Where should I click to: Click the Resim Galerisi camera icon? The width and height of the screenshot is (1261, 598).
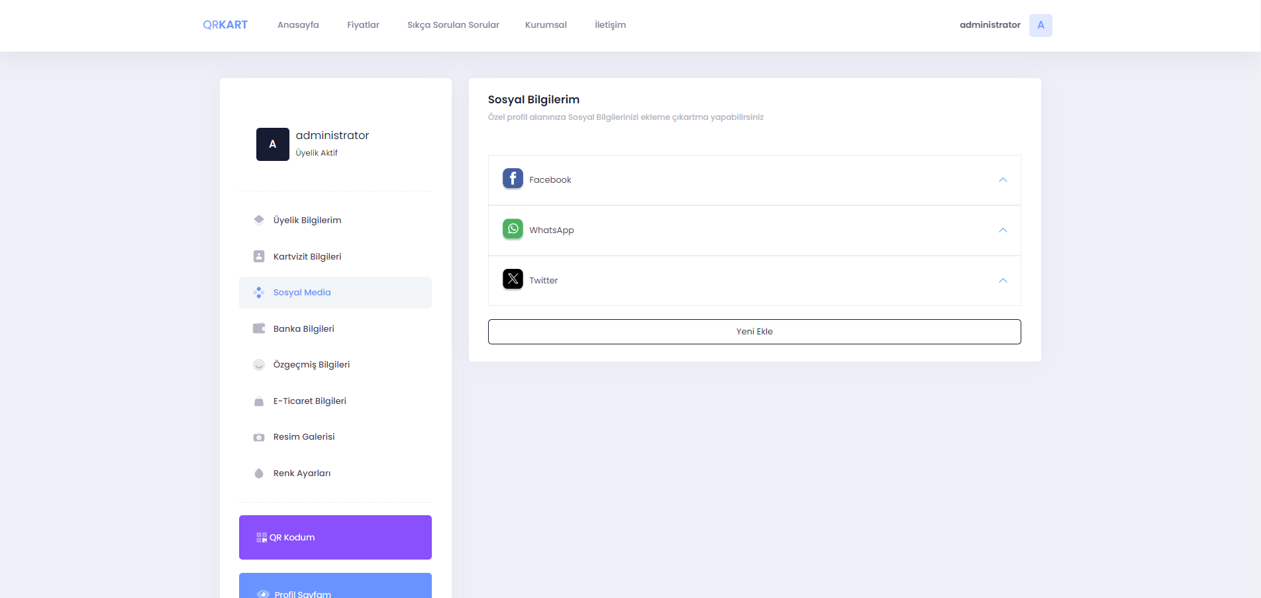click(259, 437)
